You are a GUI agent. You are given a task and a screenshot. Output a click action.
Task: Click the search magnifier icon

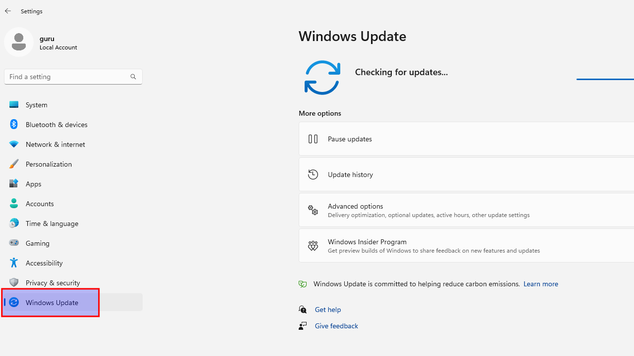[x=133, y=77]
